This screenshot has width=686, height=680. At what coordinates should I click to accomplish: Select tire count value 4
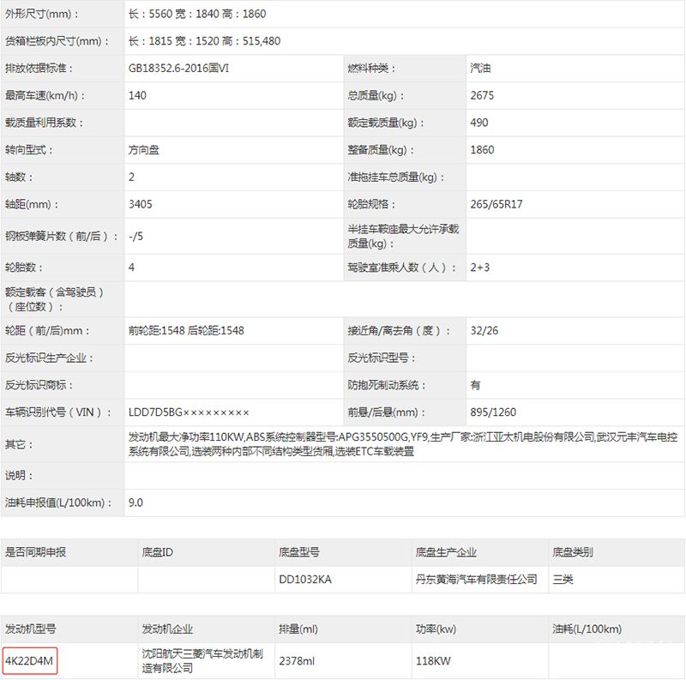pos(132,268)
